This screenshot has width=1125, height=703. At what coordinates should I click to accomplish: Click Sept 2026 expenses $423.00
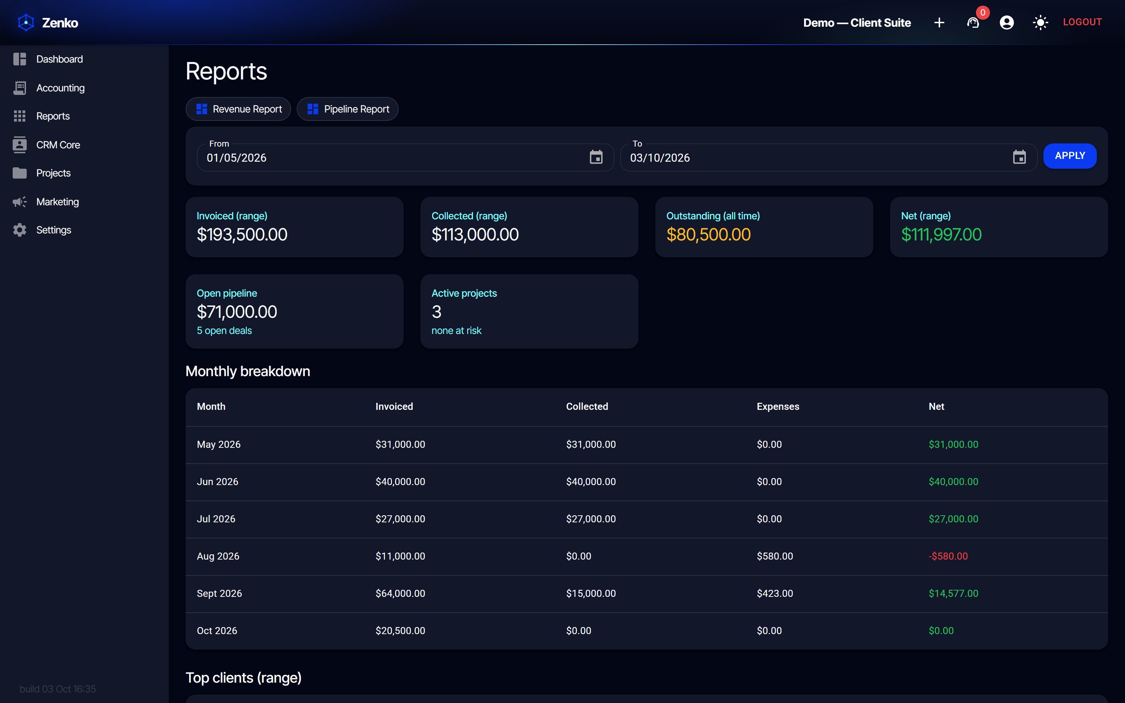775,593
